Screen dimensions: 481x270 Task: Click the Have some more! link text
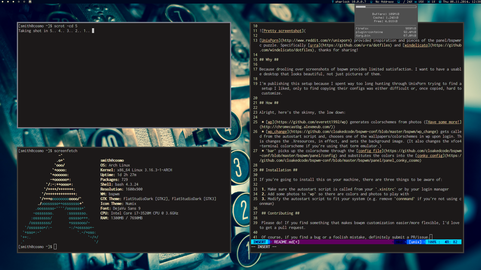(443, 122)
